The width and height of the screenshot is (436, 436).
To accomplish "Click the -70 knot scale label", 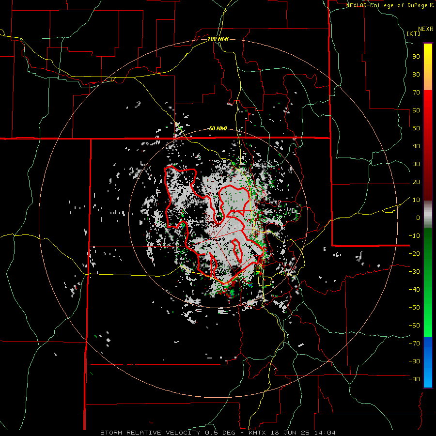I will point(414,343).
